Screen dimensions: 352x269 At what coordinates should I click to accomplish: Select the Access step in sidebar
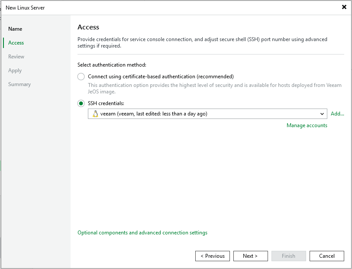[16, 43]
